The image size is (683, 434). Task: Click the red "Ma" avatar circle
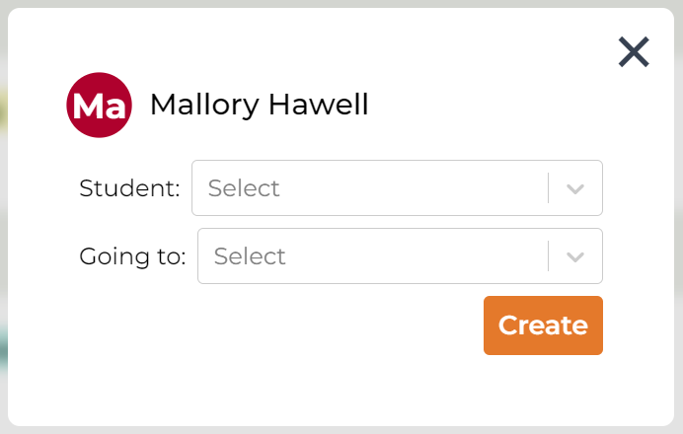99,106
